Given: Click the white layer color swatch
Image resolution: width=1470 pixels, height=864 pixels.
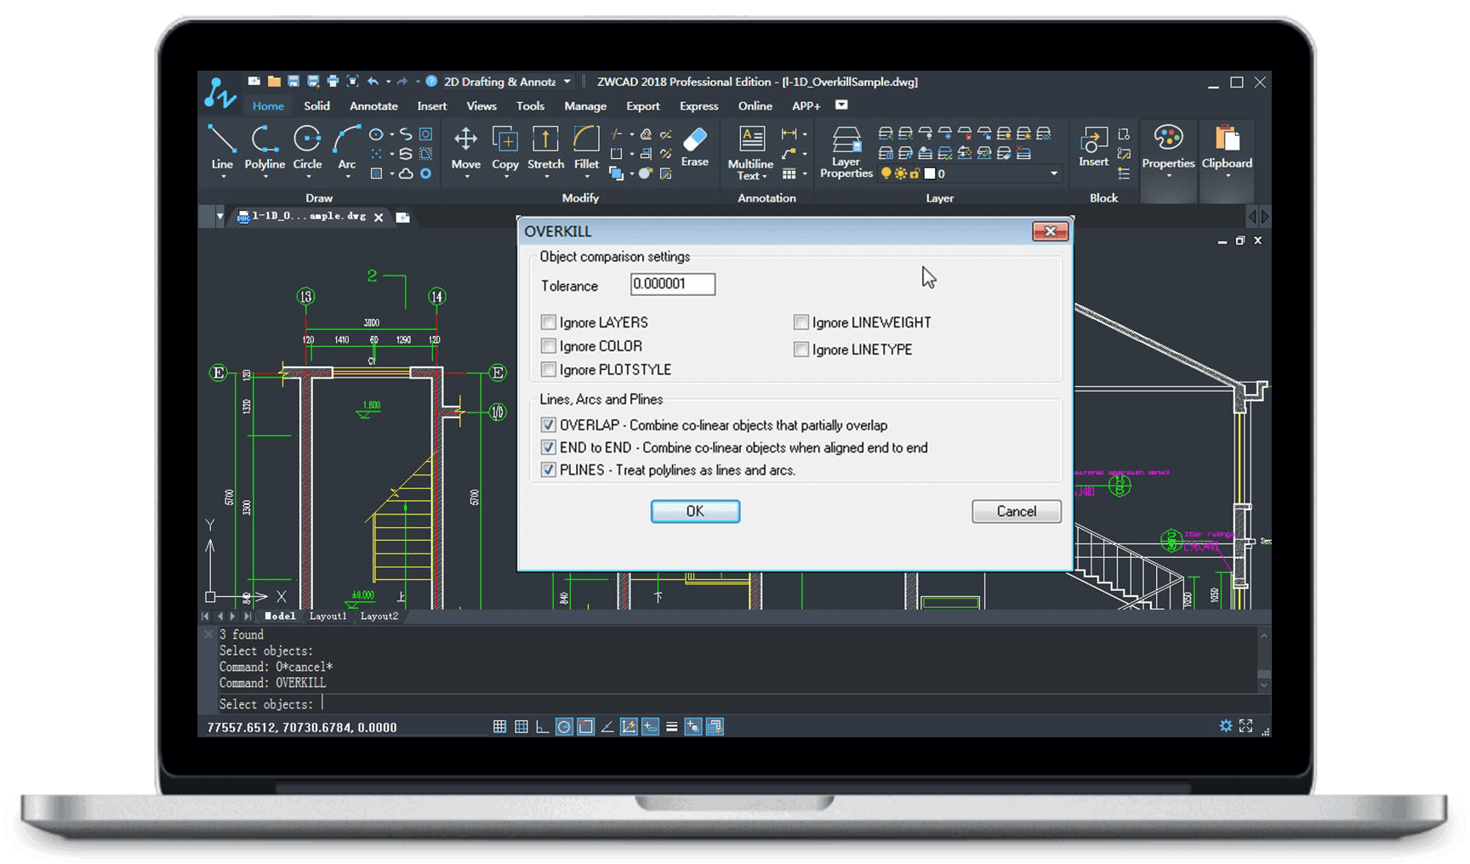Looking at the screenshot, I should (930, 173).
